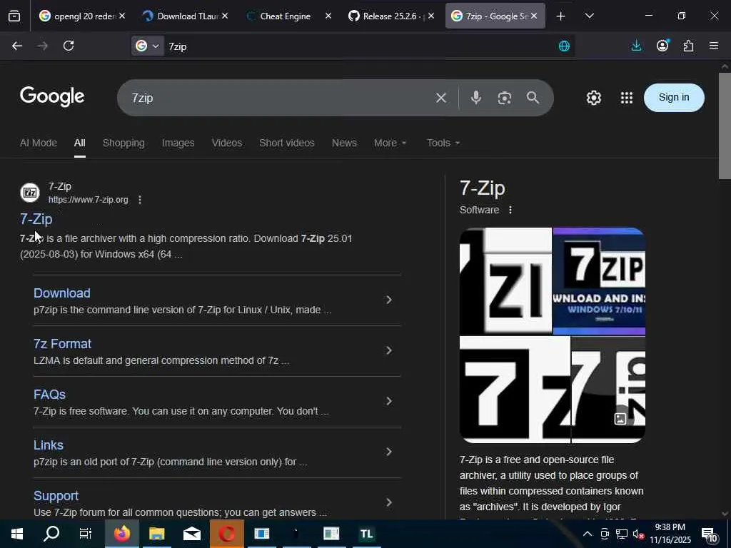Click the page vertical scrollbar thumb

click(725, 126)
